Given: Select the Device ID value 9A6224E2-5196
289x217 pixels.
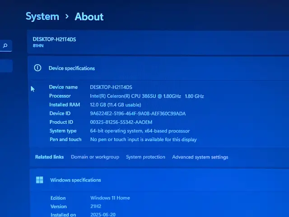Looking at the screenshot, I should pos(138,113).
